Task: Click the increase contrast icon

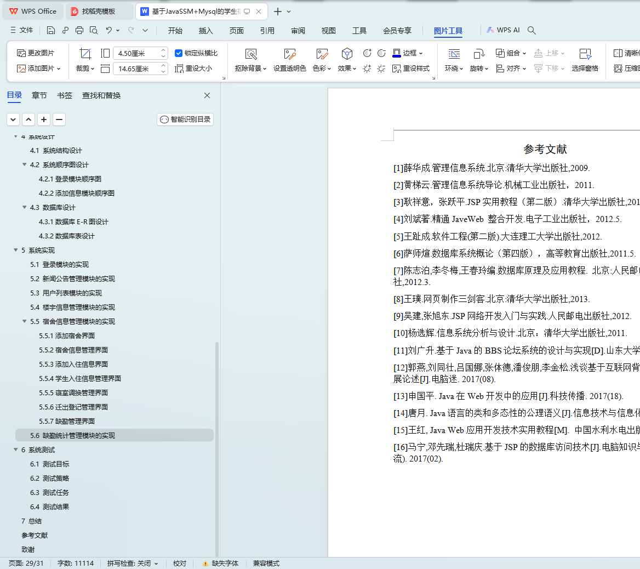Action: [367, 53]
